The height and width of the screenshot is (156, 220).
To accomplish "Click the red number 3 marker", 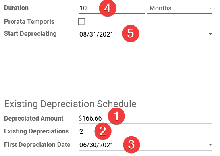I will (x=131, y=144).
